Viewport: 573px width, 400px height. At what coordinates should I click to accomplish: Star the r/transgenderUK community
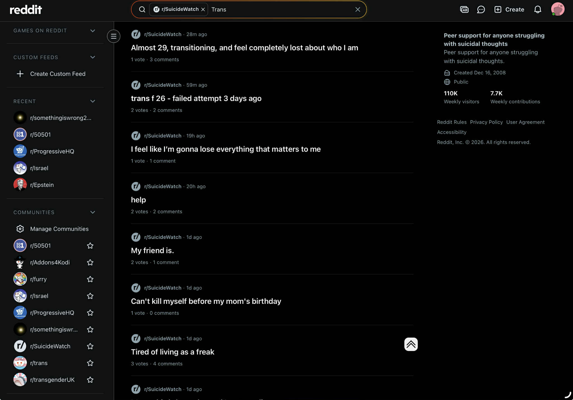coord(90,380)
